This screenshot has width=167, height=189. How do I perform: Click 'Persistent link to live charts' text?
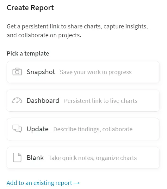[x=101, y=101]
